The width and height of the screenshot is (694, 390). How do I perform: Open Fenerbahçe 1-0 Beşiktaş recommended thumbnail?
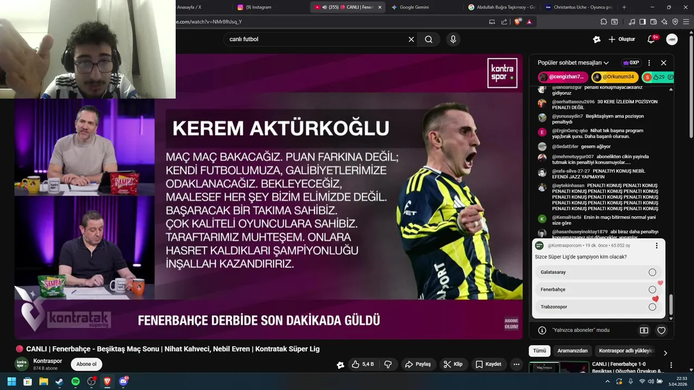[x=559, y=367]
